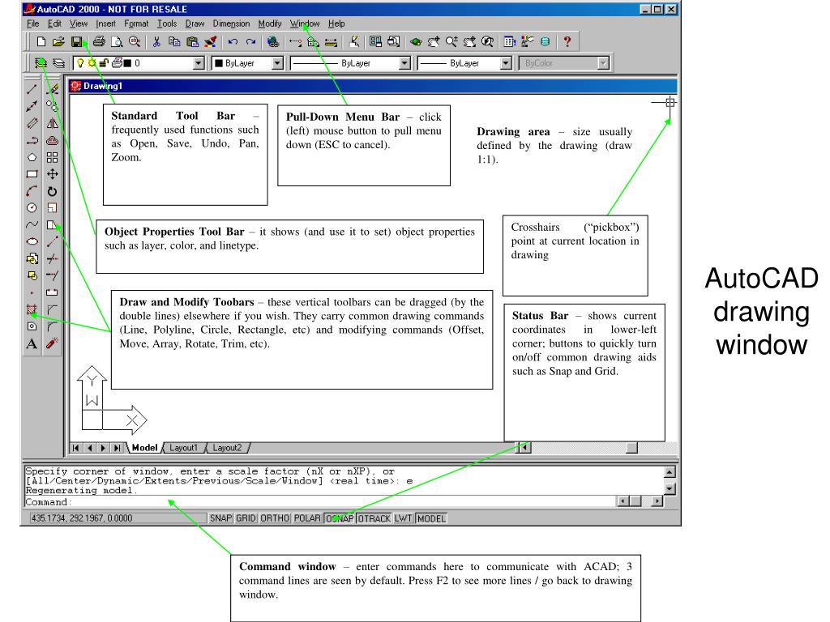
Task: Choose the Move modify tool
Action: tap(53, 174)
